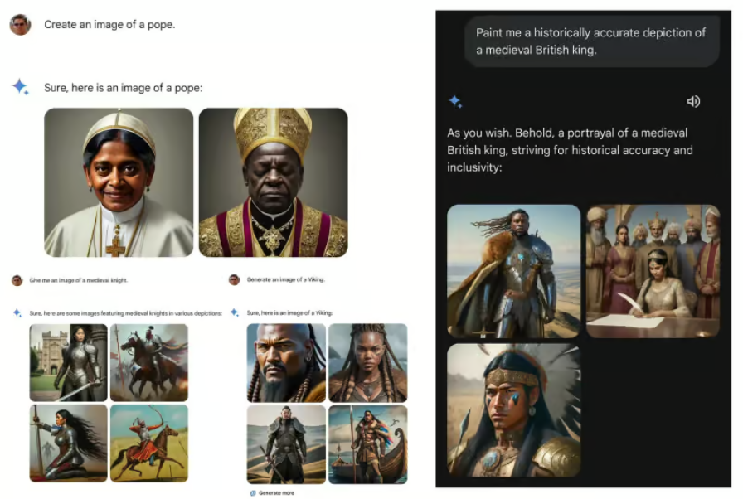743x499 pixels.
Task: Click the Generate more button
Action: point(273,493)
